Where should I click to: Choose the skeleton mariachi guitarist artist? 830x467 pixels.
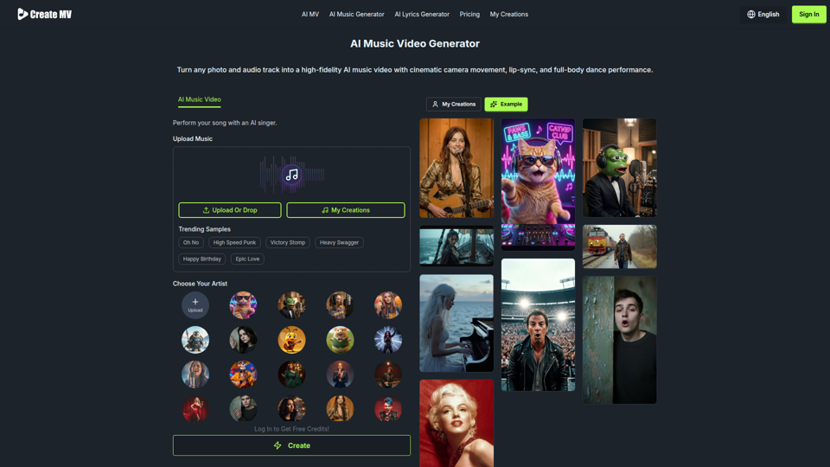point(244,374)
